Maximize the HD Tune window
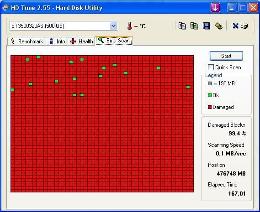Screen dimensions: 260x212 pyautogui.click(x=243, y=8)
